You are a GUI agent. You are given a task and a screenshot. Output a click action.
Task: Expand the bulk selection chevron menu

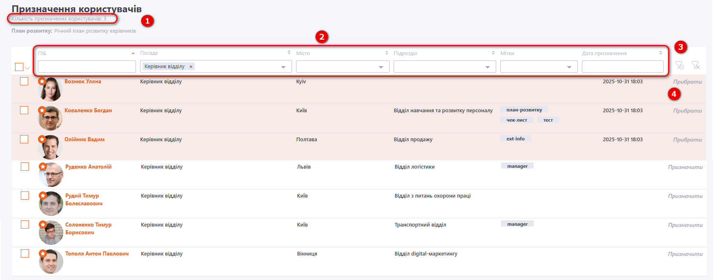[27, 68]
